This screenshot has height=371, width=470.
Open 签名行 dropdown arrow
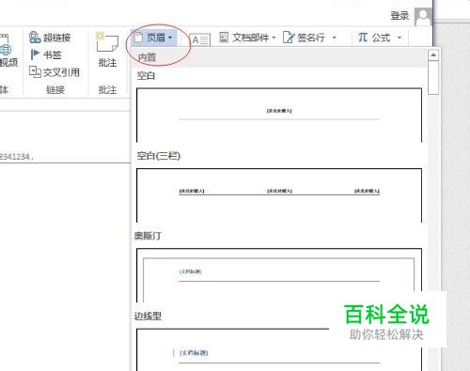pyautogui.click(x=335, y=38)
